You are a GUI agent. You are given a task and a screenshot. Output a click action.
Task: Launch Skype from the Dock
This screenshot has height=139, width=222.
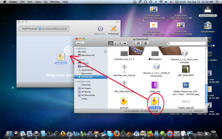pos(110,133)
